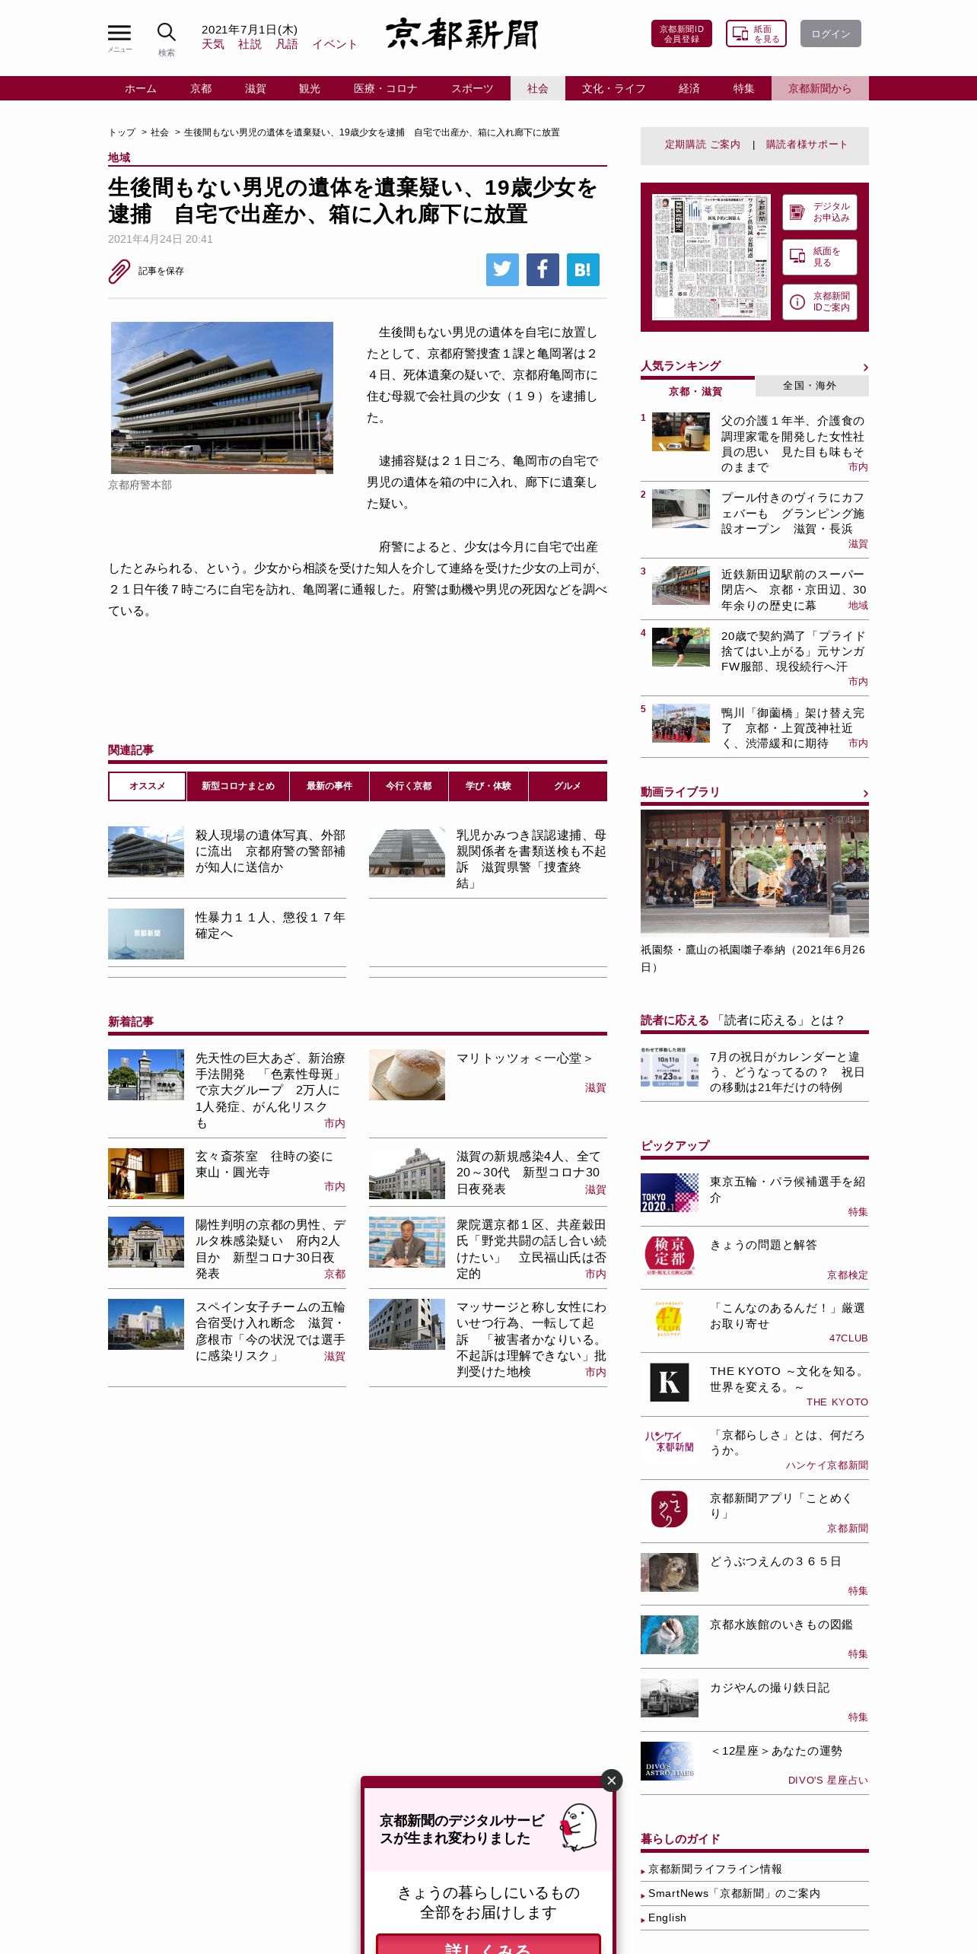Viewport: 977px width, 1954px height.
Task: Select 新型コロナまとめ related tab
Action: coord(238,786)
